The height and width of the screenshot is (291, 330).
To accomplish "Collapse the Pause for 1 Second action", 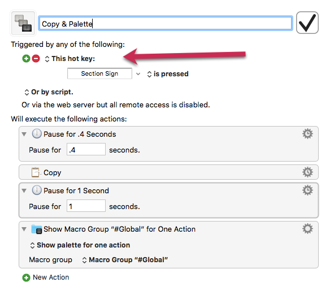I will 24,190.
